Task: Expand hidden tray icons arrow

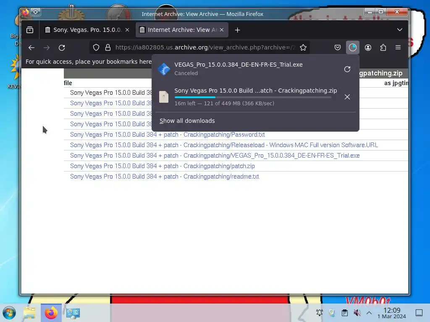Action: tap(369, 313)
